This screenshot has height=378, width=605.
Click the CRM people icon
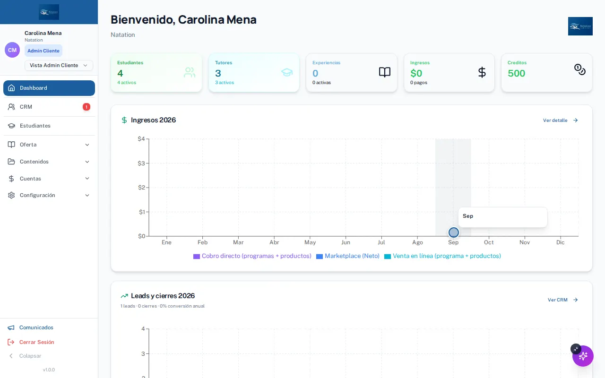(11, 107)
